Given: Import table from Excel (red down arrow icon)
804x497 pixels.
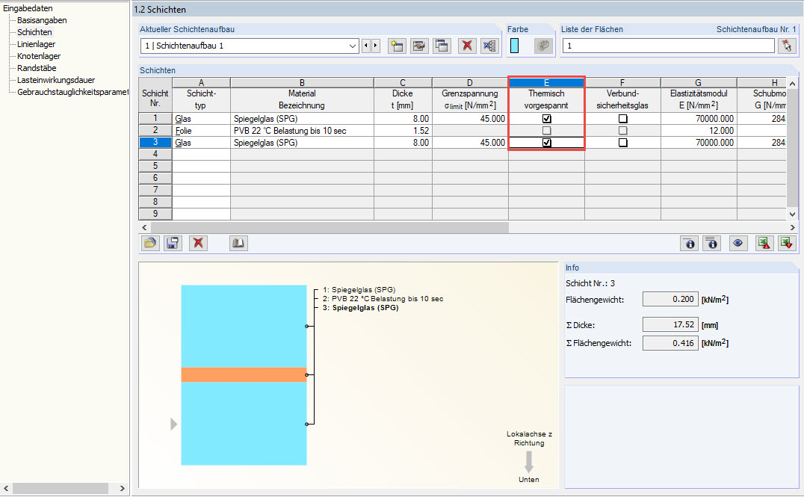Looking at the screenshot, I should (787, 243).
